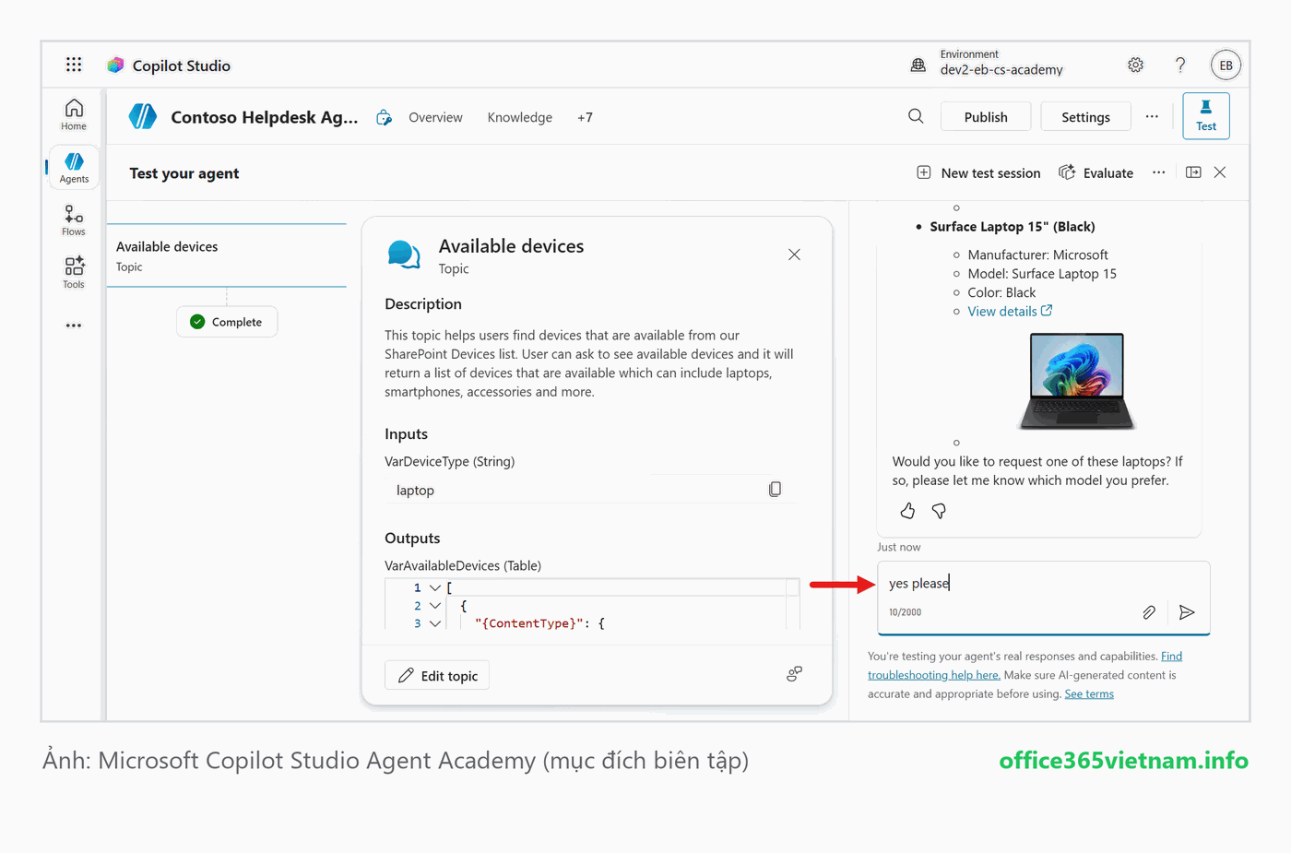The height and width of the screenshot is (853, 1291).
Task: Click Edit topic button
Action: point(437,675)
